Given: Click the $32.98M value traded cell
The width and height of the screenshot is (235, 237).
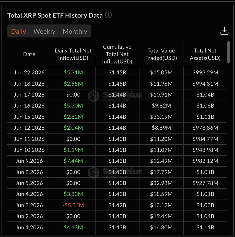Looking at the screenshot, I should click(x=161, y=183).
